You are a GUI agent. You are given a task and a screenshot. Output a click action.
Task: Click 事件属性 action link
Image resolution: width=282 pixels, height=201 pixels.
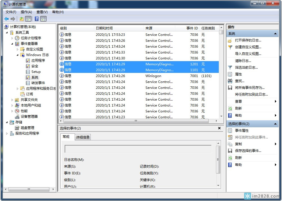(242, 131)
